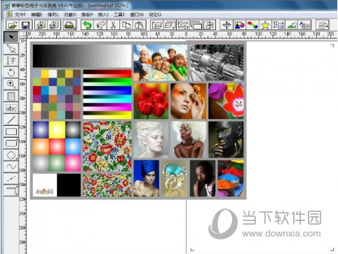Image resolution: width=338 pixels, height=254 pixels.
Task: Choose the magnifier zoom tool
Action: click(11, 84)
